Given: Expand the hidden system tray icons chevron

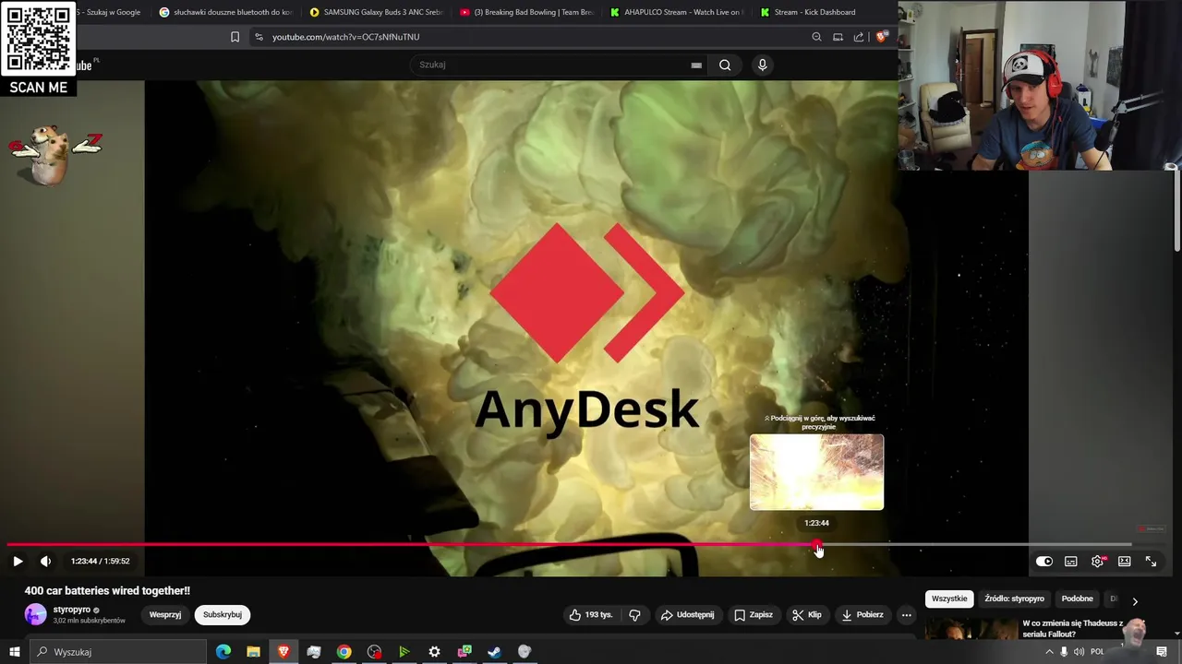Looking at the screenshot, I should (1049, 652).
